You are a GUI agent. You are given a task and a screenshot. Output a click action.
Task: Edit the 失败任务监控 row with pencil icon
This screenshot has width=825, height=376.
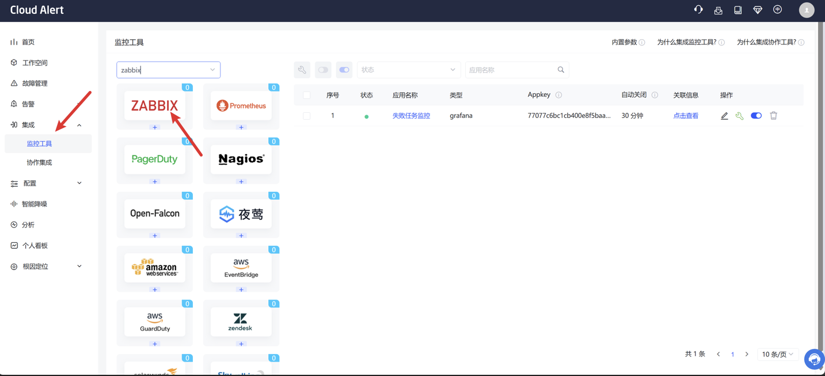coord(724,116)
